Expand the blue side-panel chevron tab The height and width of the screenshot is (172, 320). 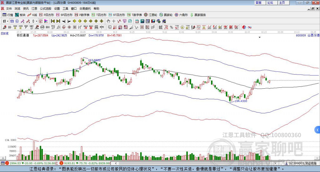(317, 130)
